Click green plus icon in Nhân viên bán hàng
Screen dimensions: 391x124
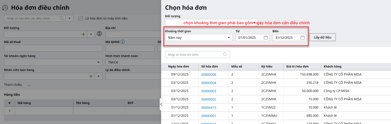tap(91, 76)
